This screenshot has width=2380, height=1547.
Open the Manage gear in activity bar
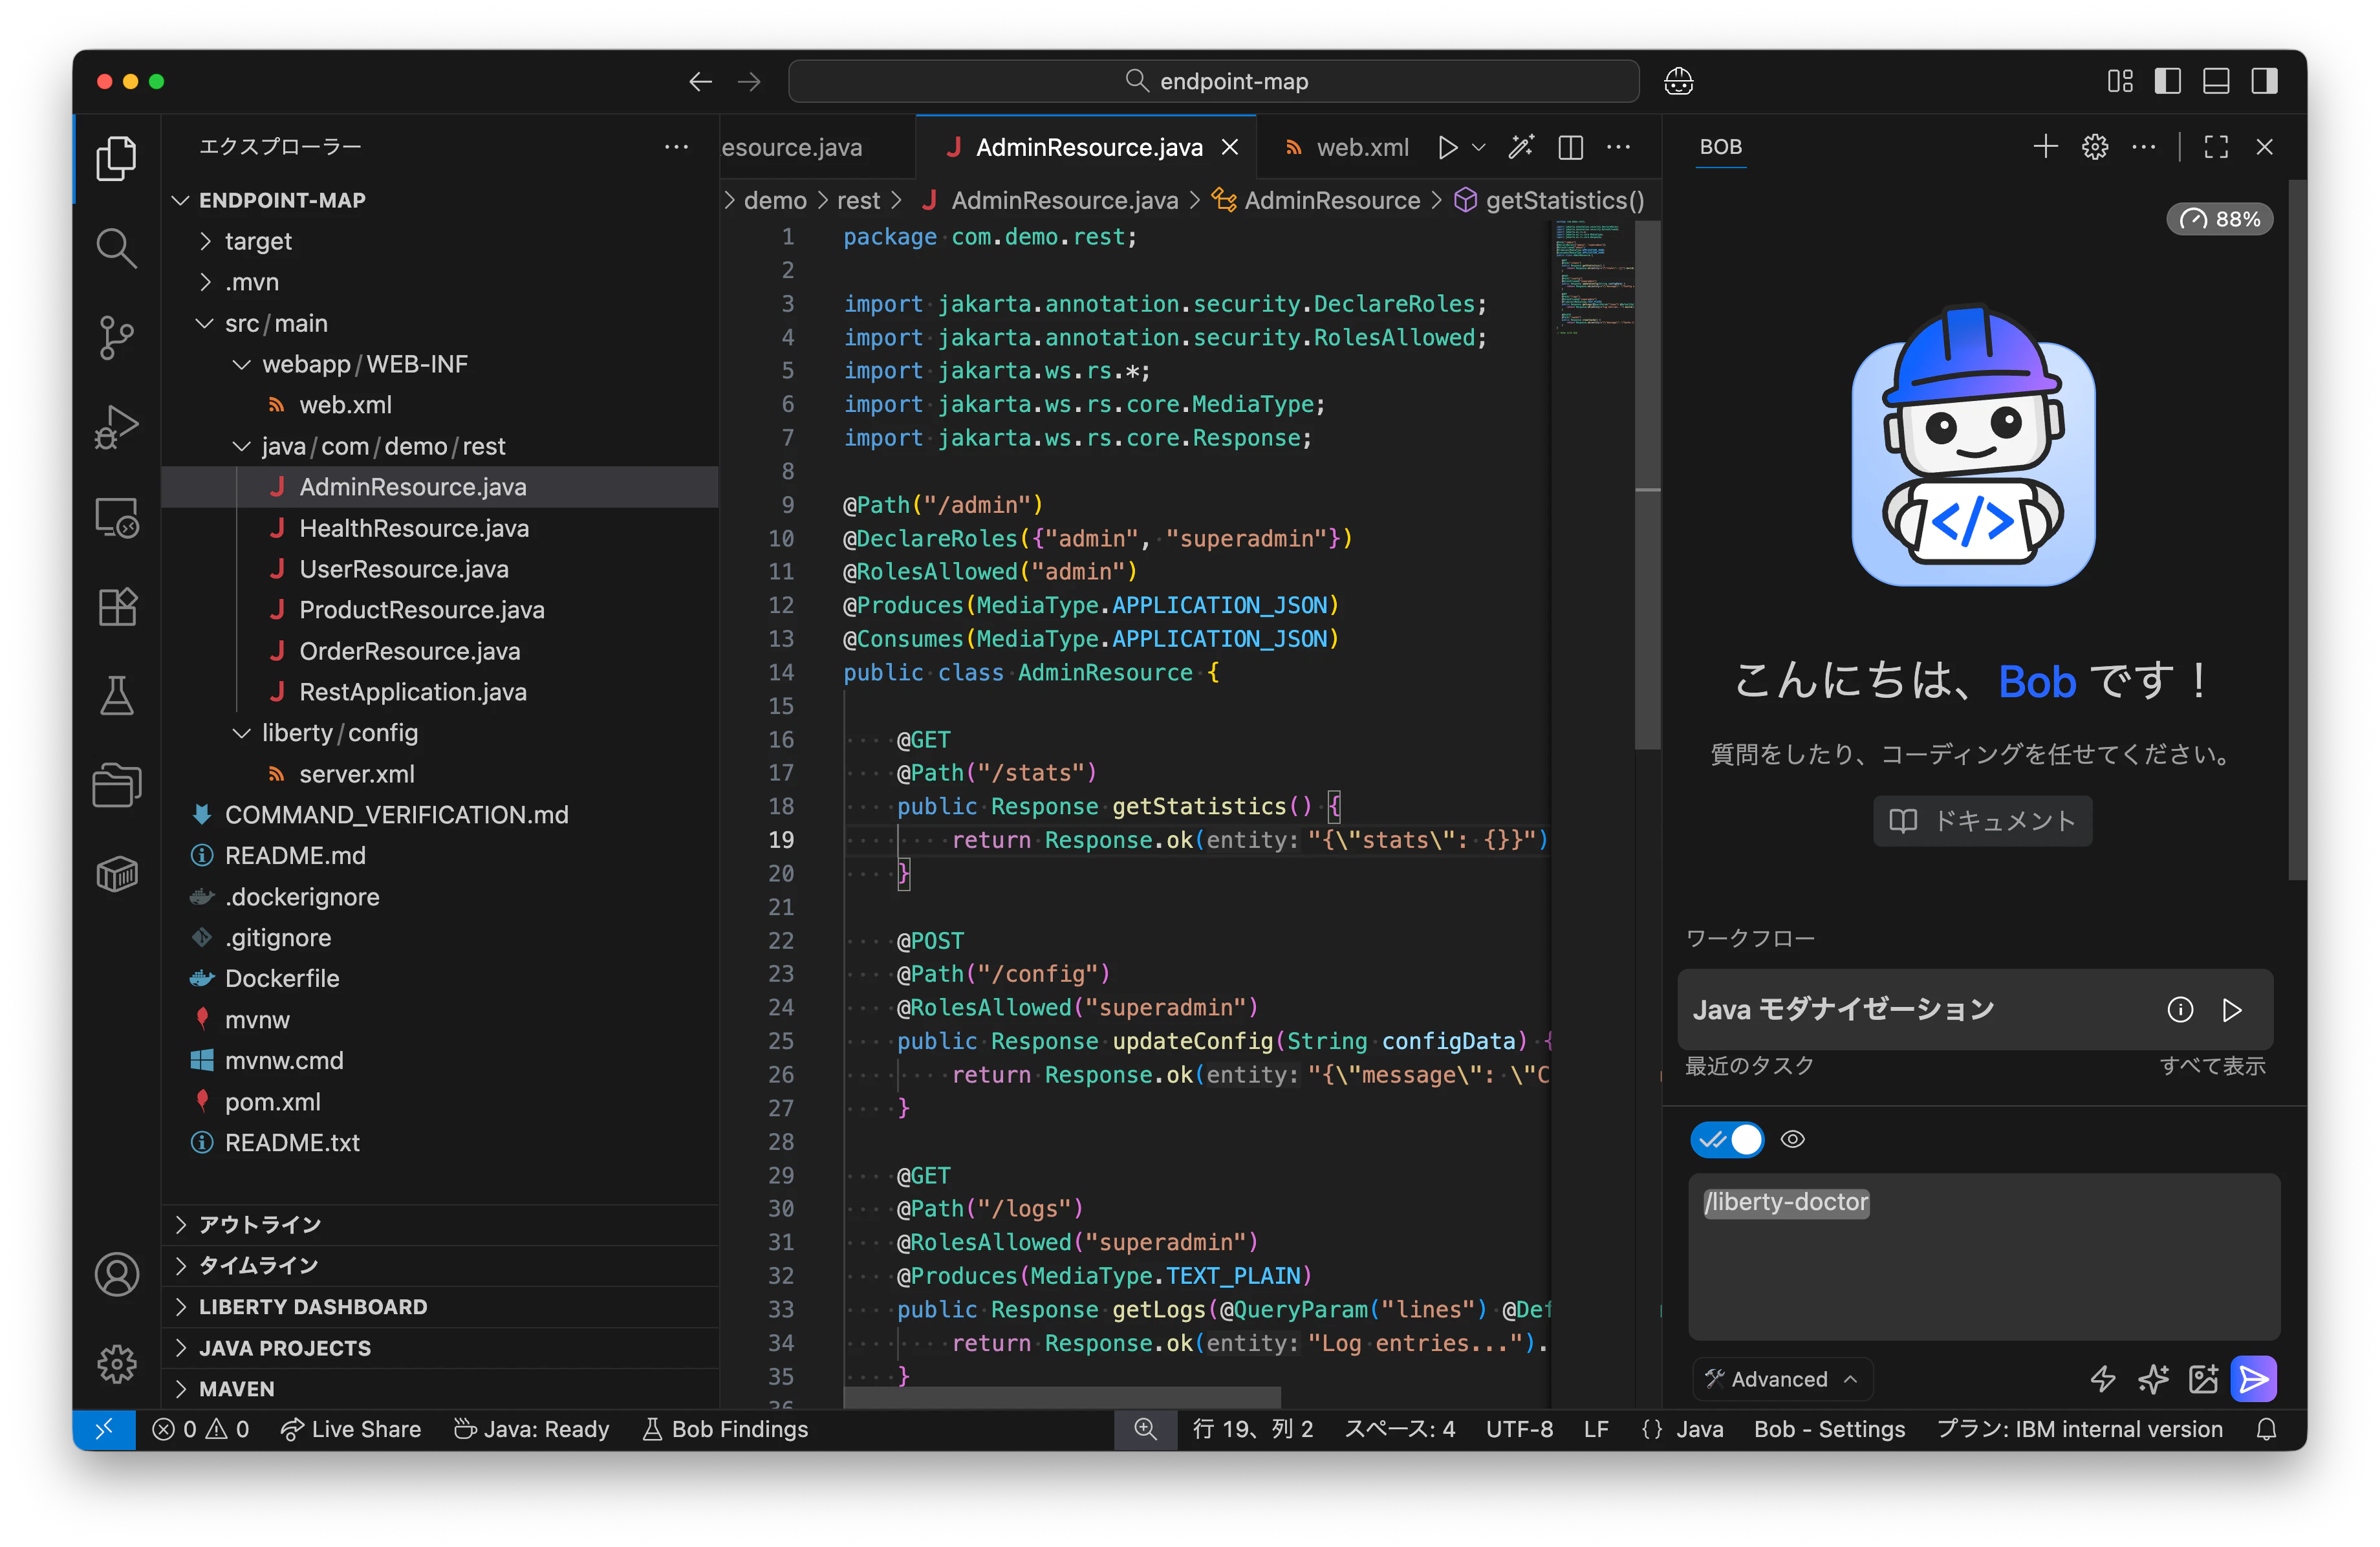pyautogui.click(x=116, y=1363)
